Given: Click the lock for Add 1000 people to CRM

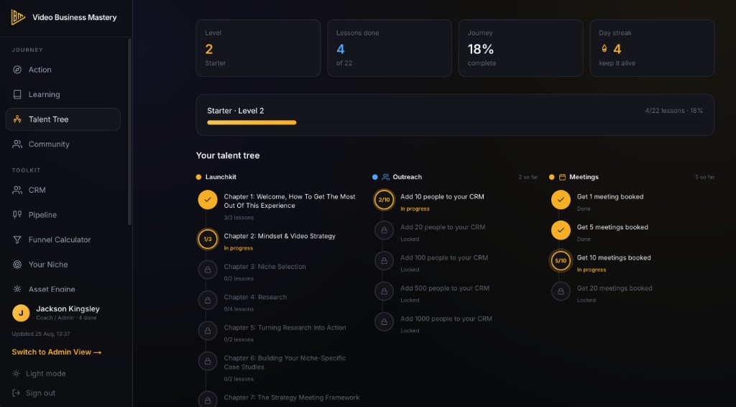Looking at the screenshot, I should 384,322.
